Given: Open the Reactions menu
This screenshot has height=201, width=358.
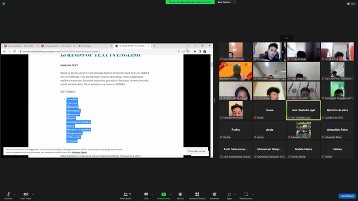Looking at the screenshot, I should pos(214,195).
